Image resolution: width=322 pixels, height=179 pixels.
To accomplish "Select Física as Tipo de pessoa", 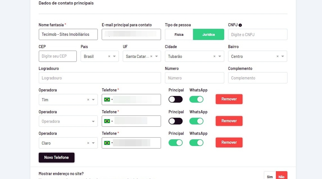I will click(179, 34).
